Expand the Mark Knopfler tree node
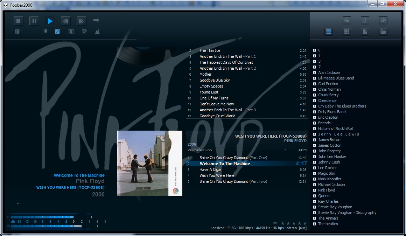Viewport: 406px width, 236px height. tap(314, 179)
